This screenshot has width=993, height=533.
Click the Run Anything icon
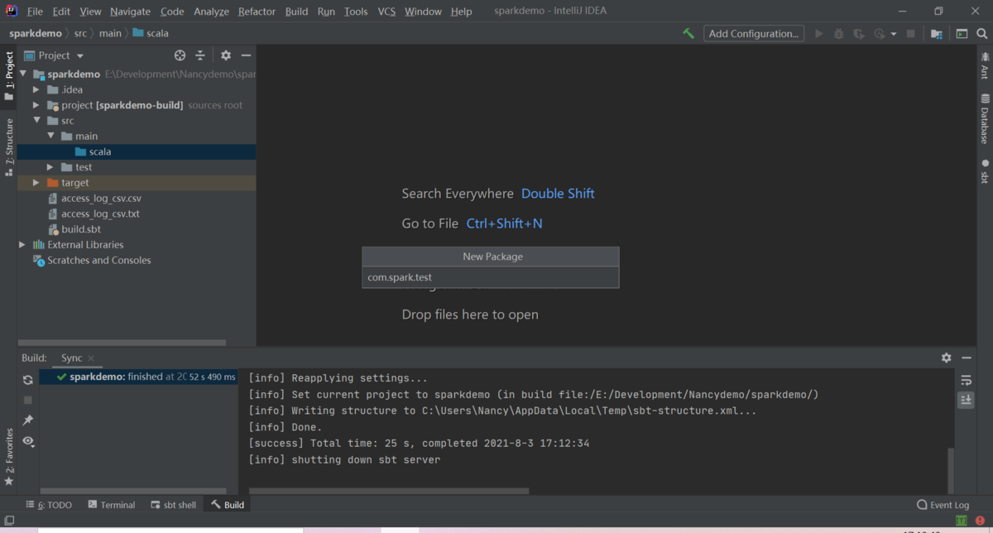click(x=962, y=34)
